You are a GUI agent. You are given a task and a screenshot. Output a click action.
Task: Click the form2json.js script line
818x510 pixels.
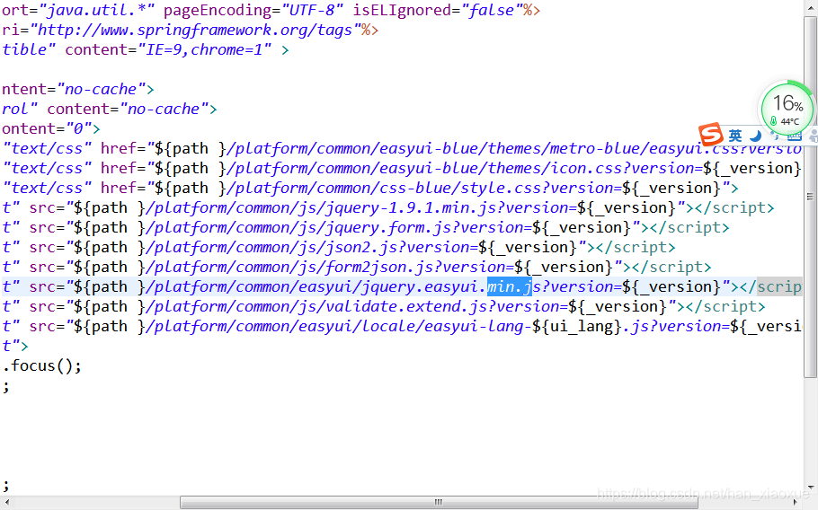(x=356, y=268)
